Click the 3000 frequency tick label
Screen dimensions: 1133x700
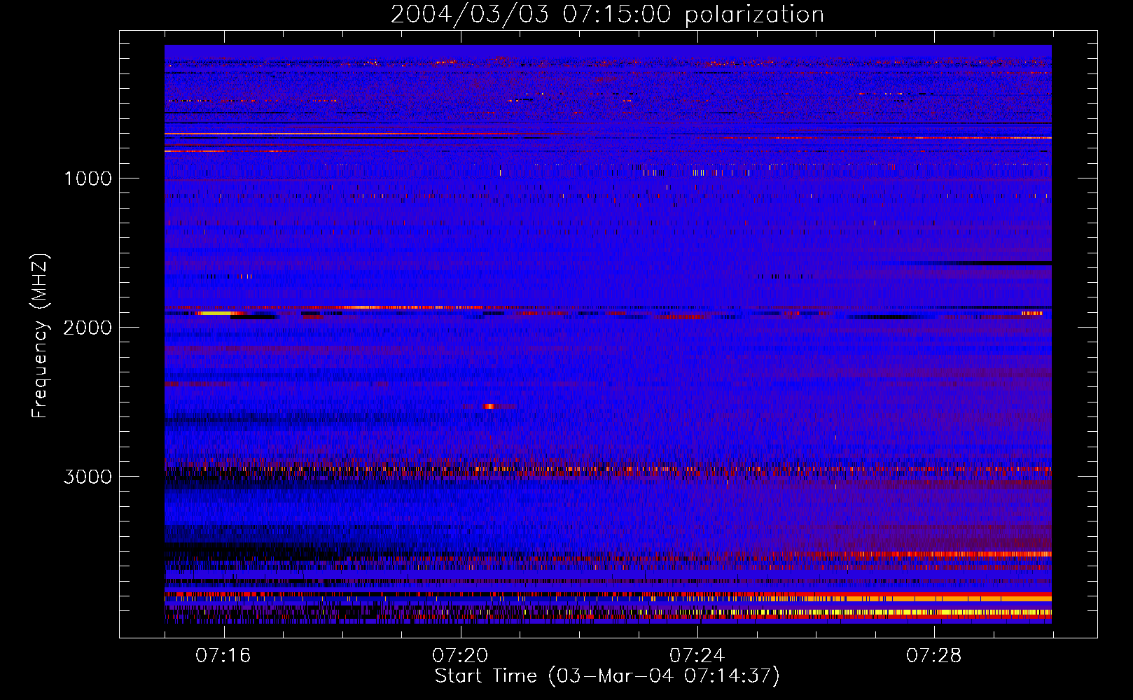click(88, 477)
